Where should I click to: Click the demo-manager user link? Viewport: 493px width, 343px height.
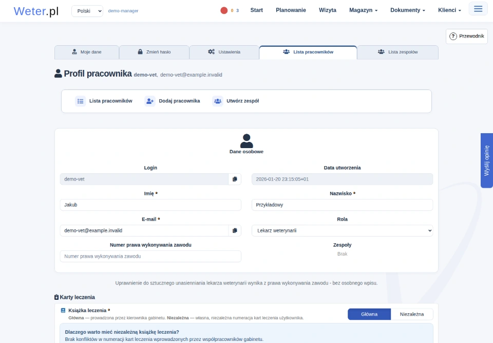point(123,11)
